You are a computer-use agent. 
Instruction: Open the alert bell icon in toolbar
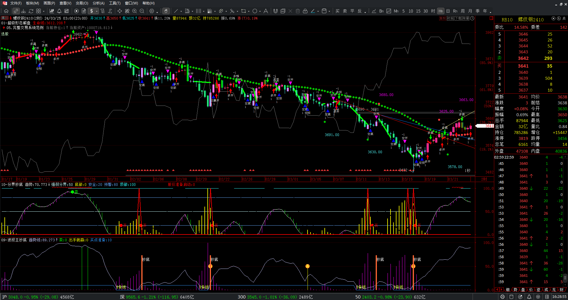[59, 11]
